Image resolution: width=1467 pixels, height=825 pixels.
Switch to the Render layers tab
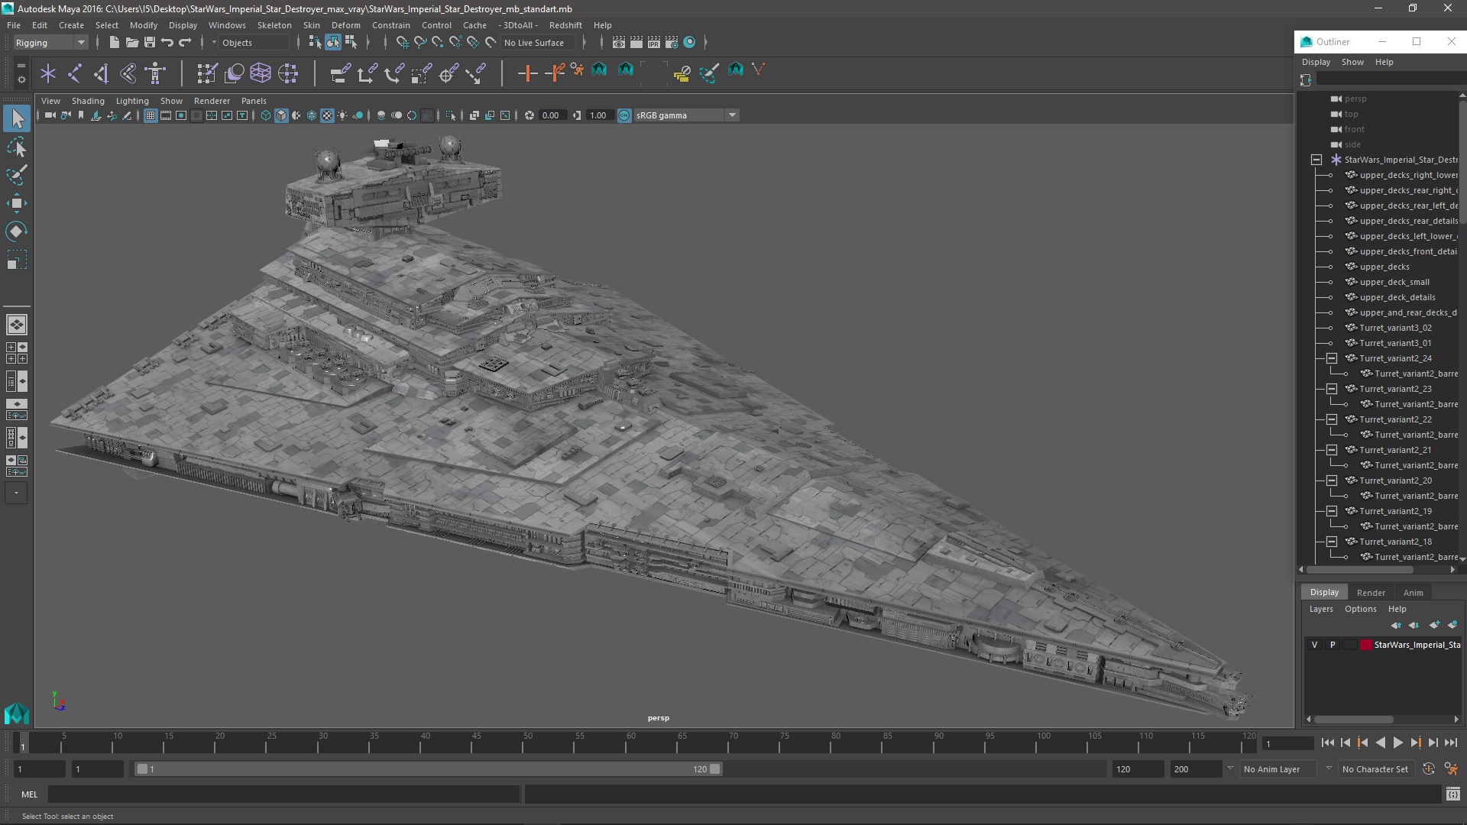click(x=1371, y=593)
